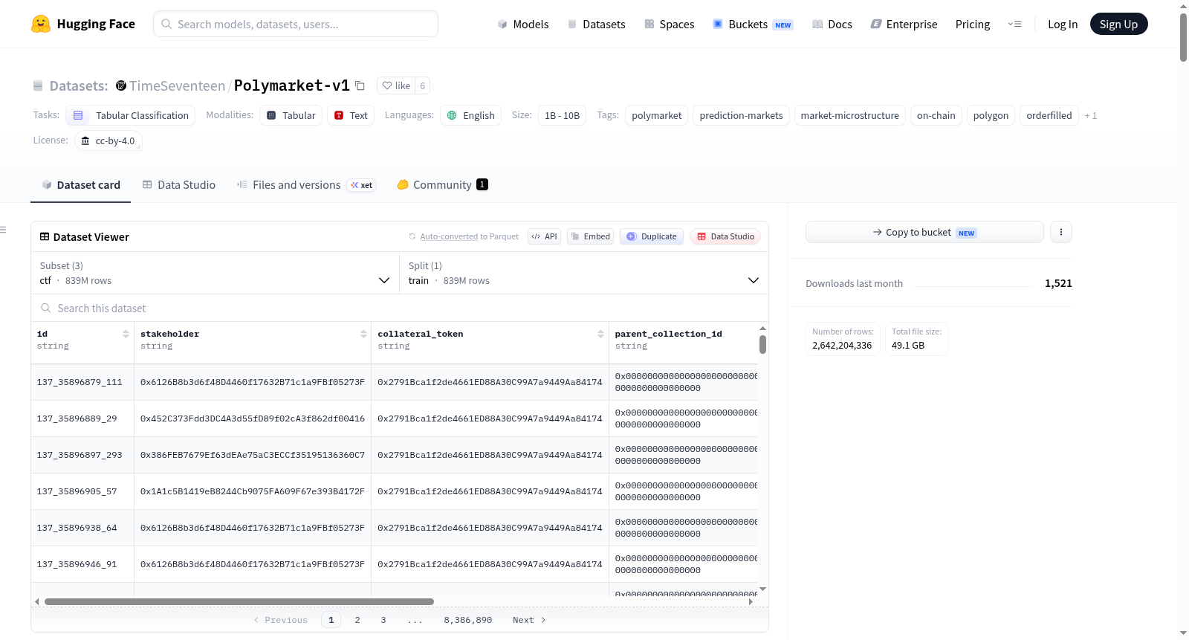Open Datasets in the top navigation
This screenshot has height=640, width=1189.
[596, 24]
